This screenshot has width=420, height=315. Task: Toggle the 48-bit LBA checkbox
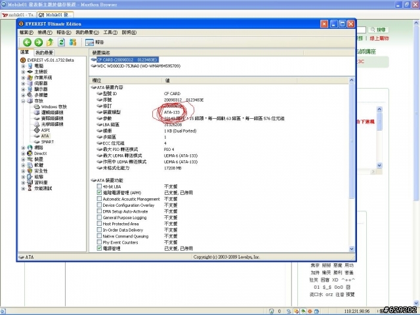[99, 186]
